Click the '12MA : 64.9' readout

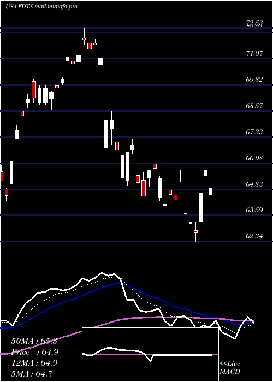[x=34, y=363]
